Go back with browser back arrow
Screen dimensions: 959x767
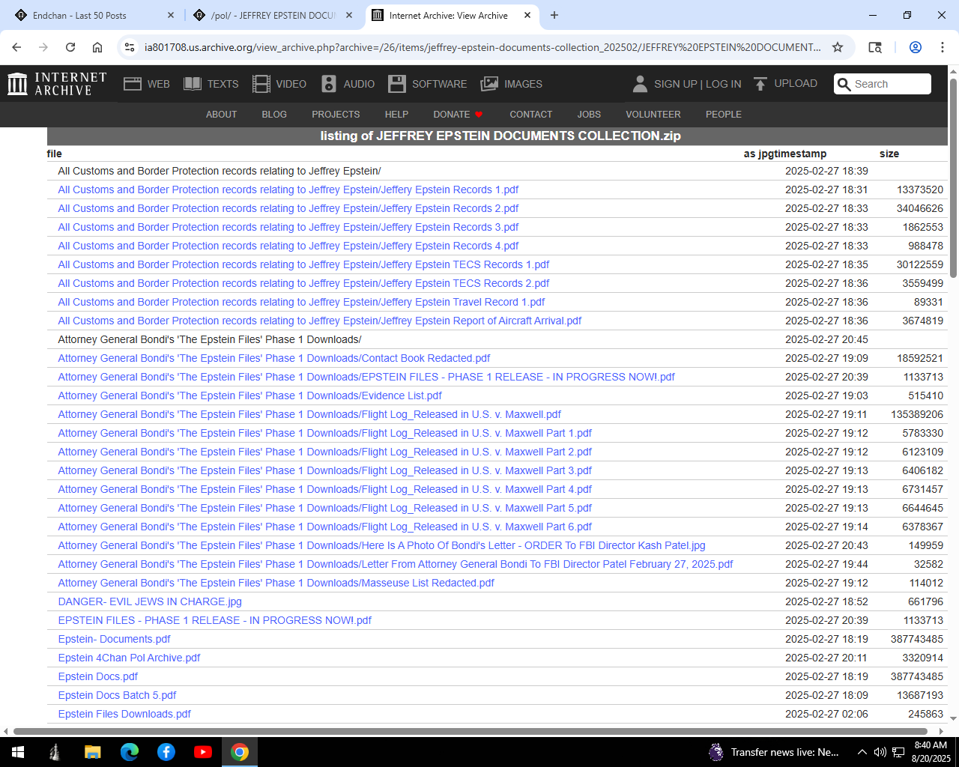click(16, 47)
